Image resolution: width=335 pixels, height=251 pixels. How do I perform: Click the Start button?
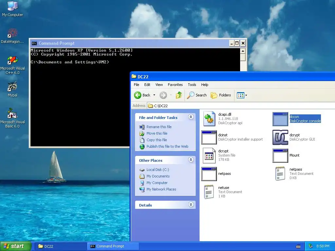tap(15, 246)
